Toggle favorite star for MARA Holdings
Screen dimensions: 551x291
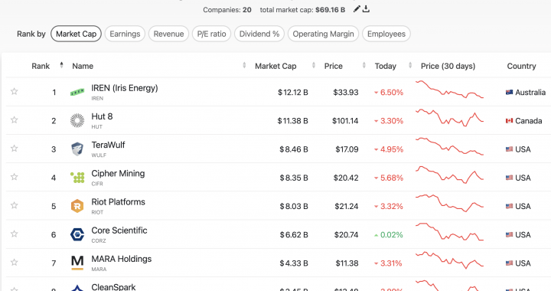pyautogui.click(x=14, y=262)
